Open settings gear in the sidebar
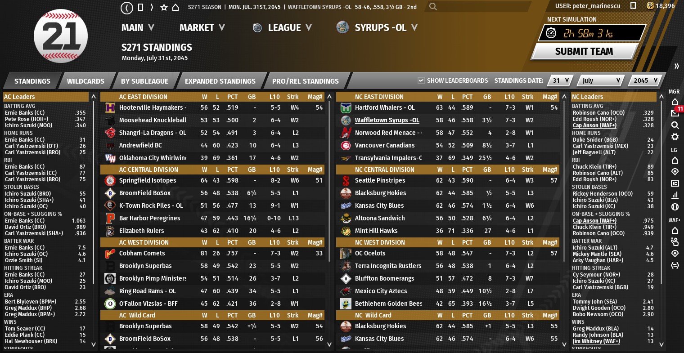This screenshot has width=684, height=353. [675, 137]
